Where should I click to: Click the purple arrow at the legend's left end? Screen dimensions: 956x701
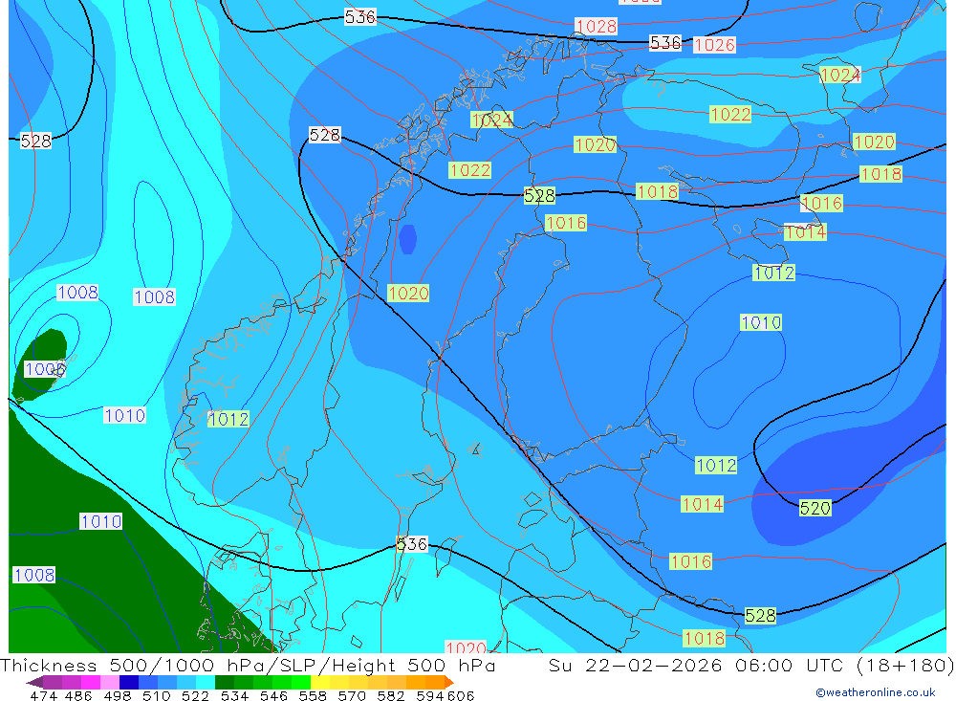[34, 682]
